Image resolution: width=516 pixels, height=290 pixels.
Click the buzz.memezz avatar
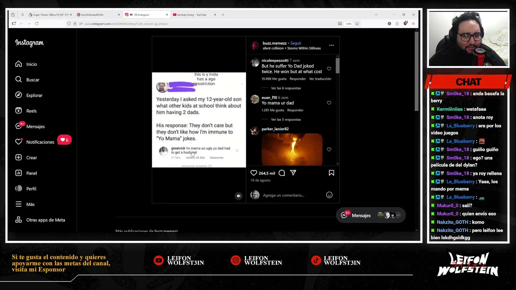(x=255, y=46)
